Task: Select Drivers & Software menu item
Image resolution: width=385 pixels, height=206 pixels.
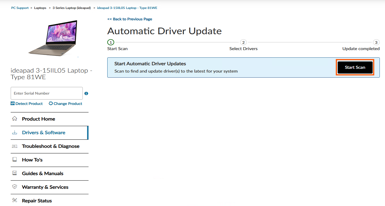Action: coord(50,133)
